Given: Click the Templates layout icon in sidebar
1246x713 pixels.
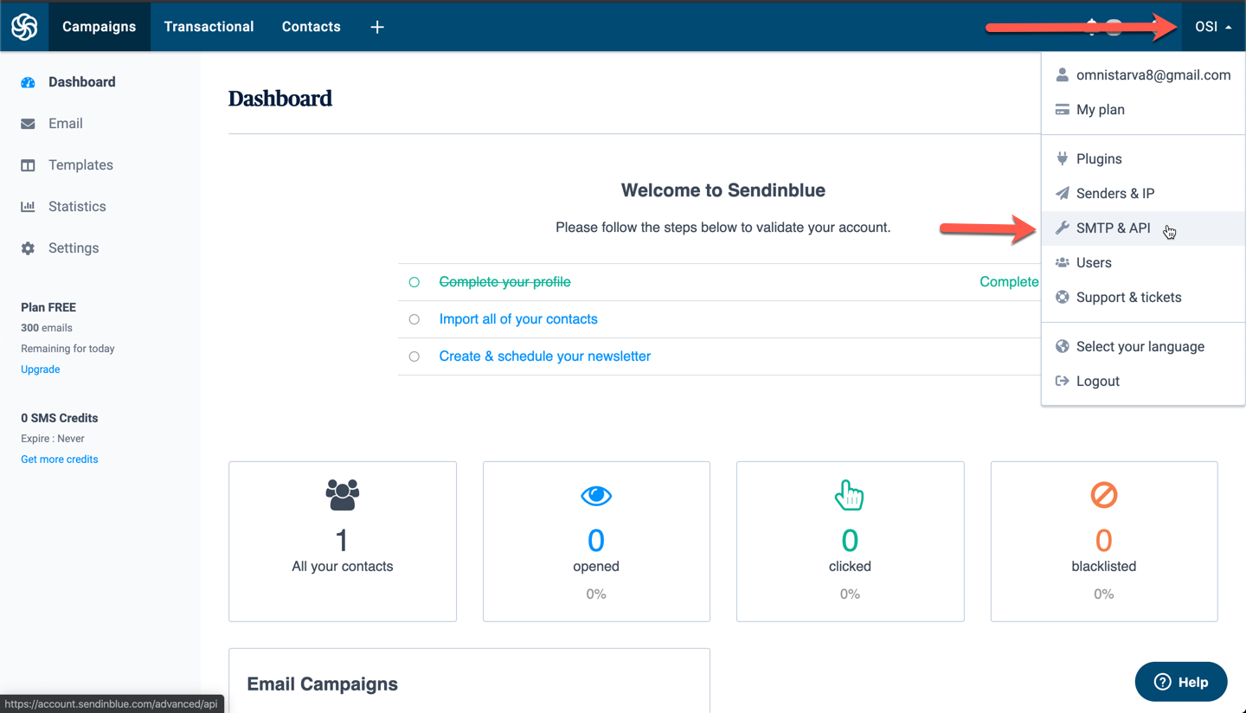Looking at the screenshot, I should [x=28, y=165].
